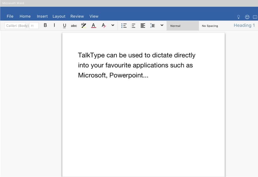258x177 pixels.
Task: Switch to the Insert tab
Action: (x=42, y=16)
